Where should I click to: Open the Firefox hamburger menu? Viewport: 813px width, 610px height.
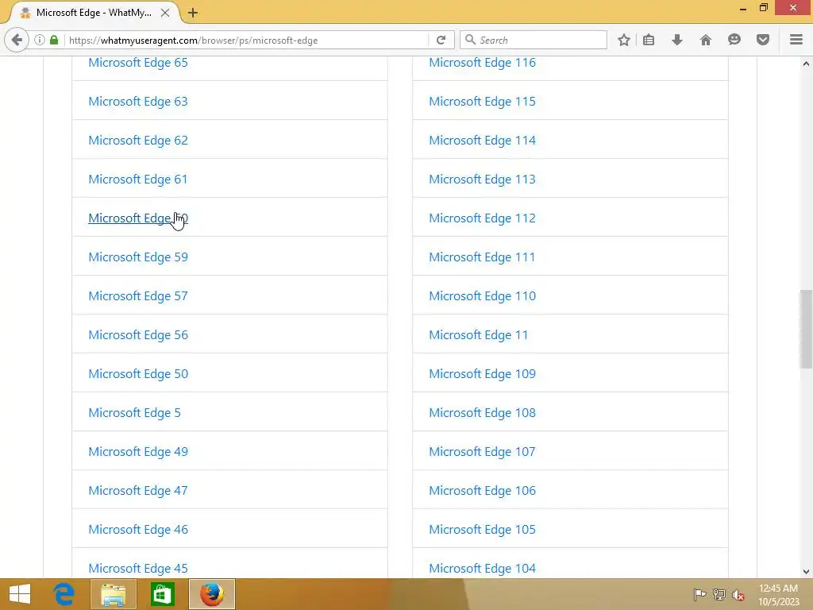796,40
